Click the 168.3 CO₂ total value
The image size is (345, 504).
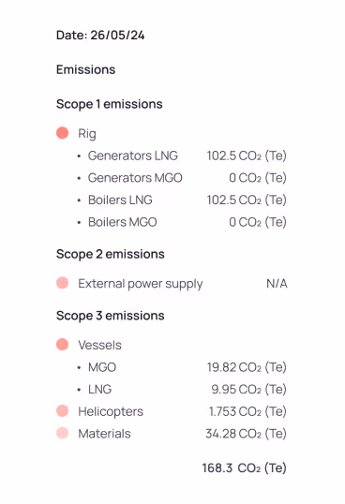point(245,468)
